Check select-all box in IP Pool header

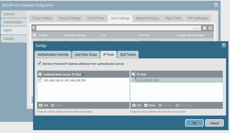click(x=133, y=74)
